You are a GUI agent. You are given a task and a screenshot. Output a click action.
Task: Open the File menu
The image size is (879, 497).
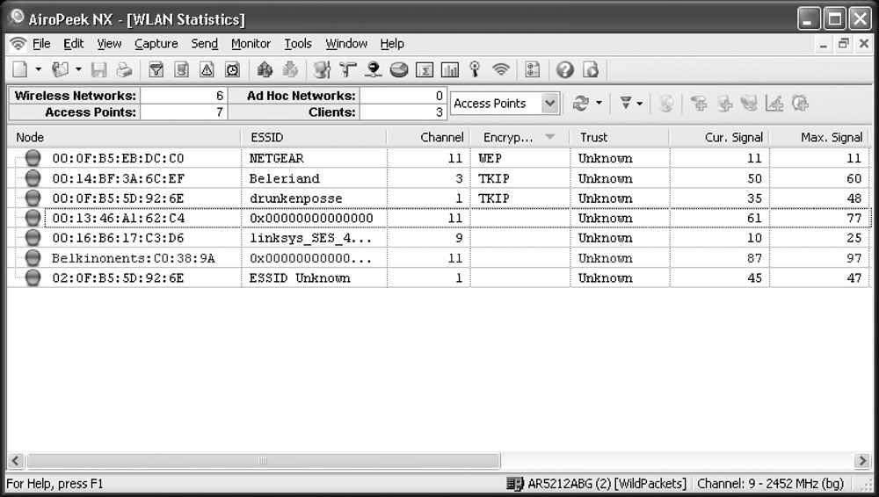(41, 44)
